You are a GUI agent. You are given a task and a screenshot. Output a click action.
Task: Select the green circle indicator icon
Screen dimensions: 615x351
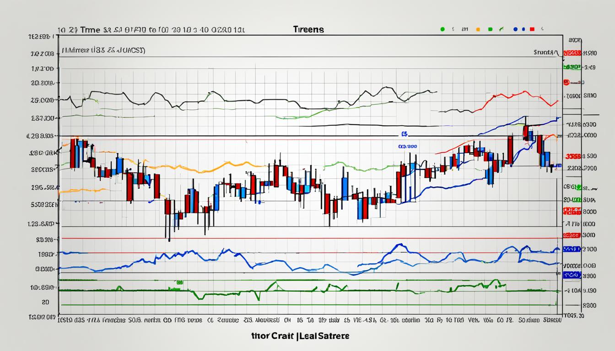point(442,29)
